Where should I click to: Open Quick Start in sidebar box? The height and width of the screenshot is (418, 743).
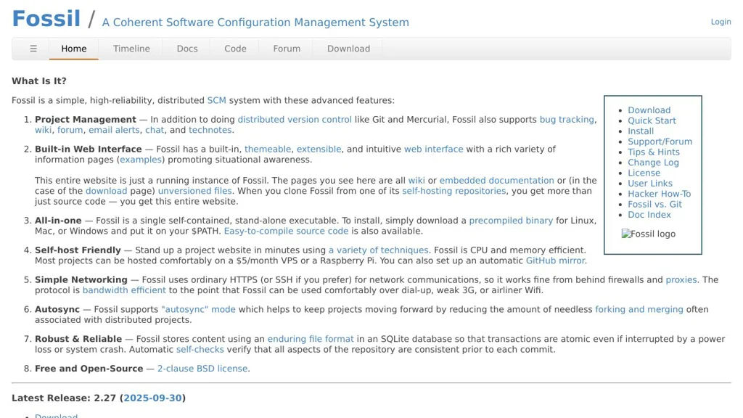(x=652, y=120)
